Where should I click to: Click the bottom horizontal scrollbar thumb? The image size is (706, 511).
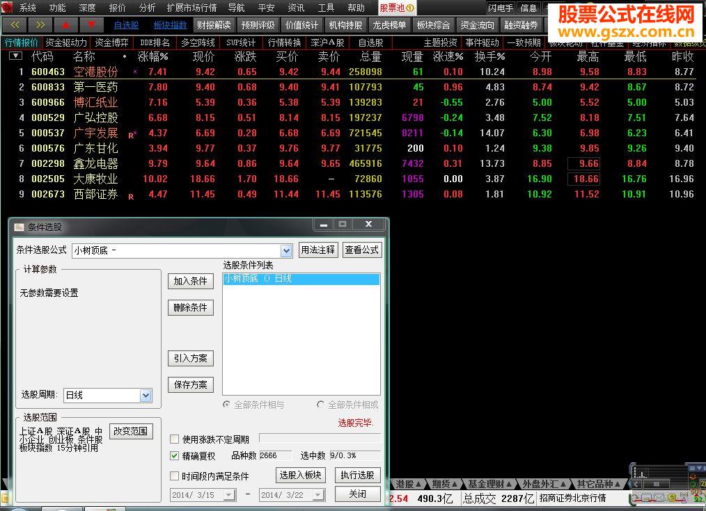[x=657, y=484]
